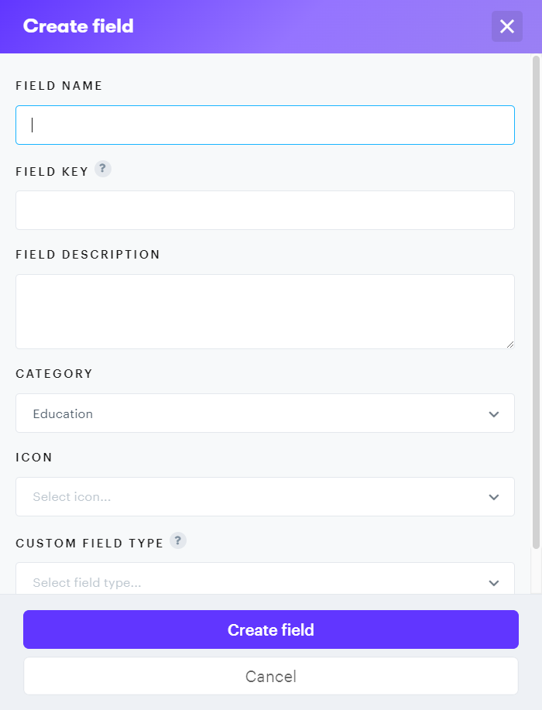Click the dialog's vertical scrollbar
542x710 pixels.
pyautogui.click(x=536, y=302)
